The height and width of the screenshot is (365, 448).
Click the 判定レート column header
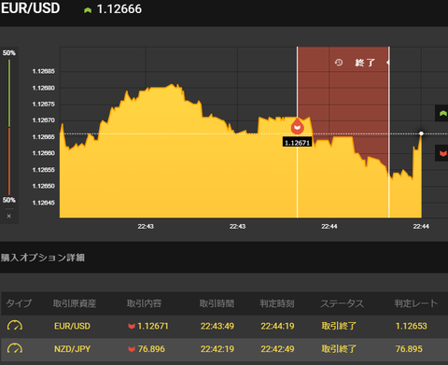pyautogui.click(x=416, y=303)
